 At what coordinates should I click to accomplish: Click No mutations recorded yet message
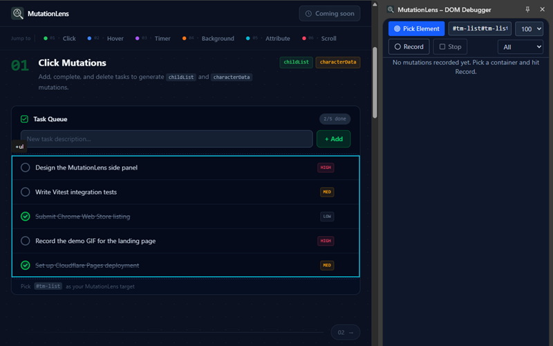[x=465, y=66]
